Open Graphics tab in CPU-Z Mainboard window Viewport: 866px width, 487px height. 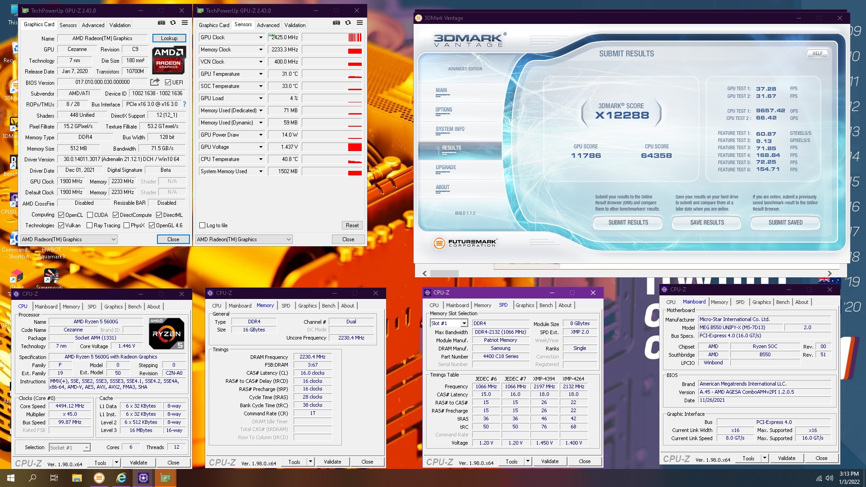click(x=761, y=302)
